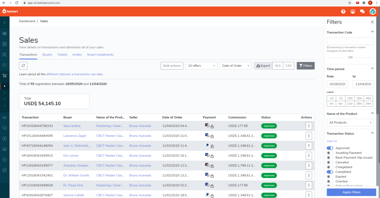The width and height of the screenshot is (380, 198).
Task: Close the Filters panel
Action: tap(372, 22)
